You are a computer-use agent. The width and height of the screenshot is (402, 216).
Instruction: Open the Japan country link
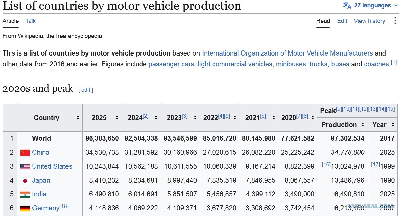(41, 180)
